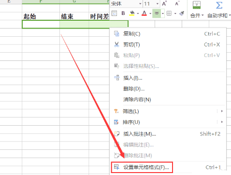Screen dimensions: 231x175
Task: Select column G header
Action: click(x=74, y=1)
